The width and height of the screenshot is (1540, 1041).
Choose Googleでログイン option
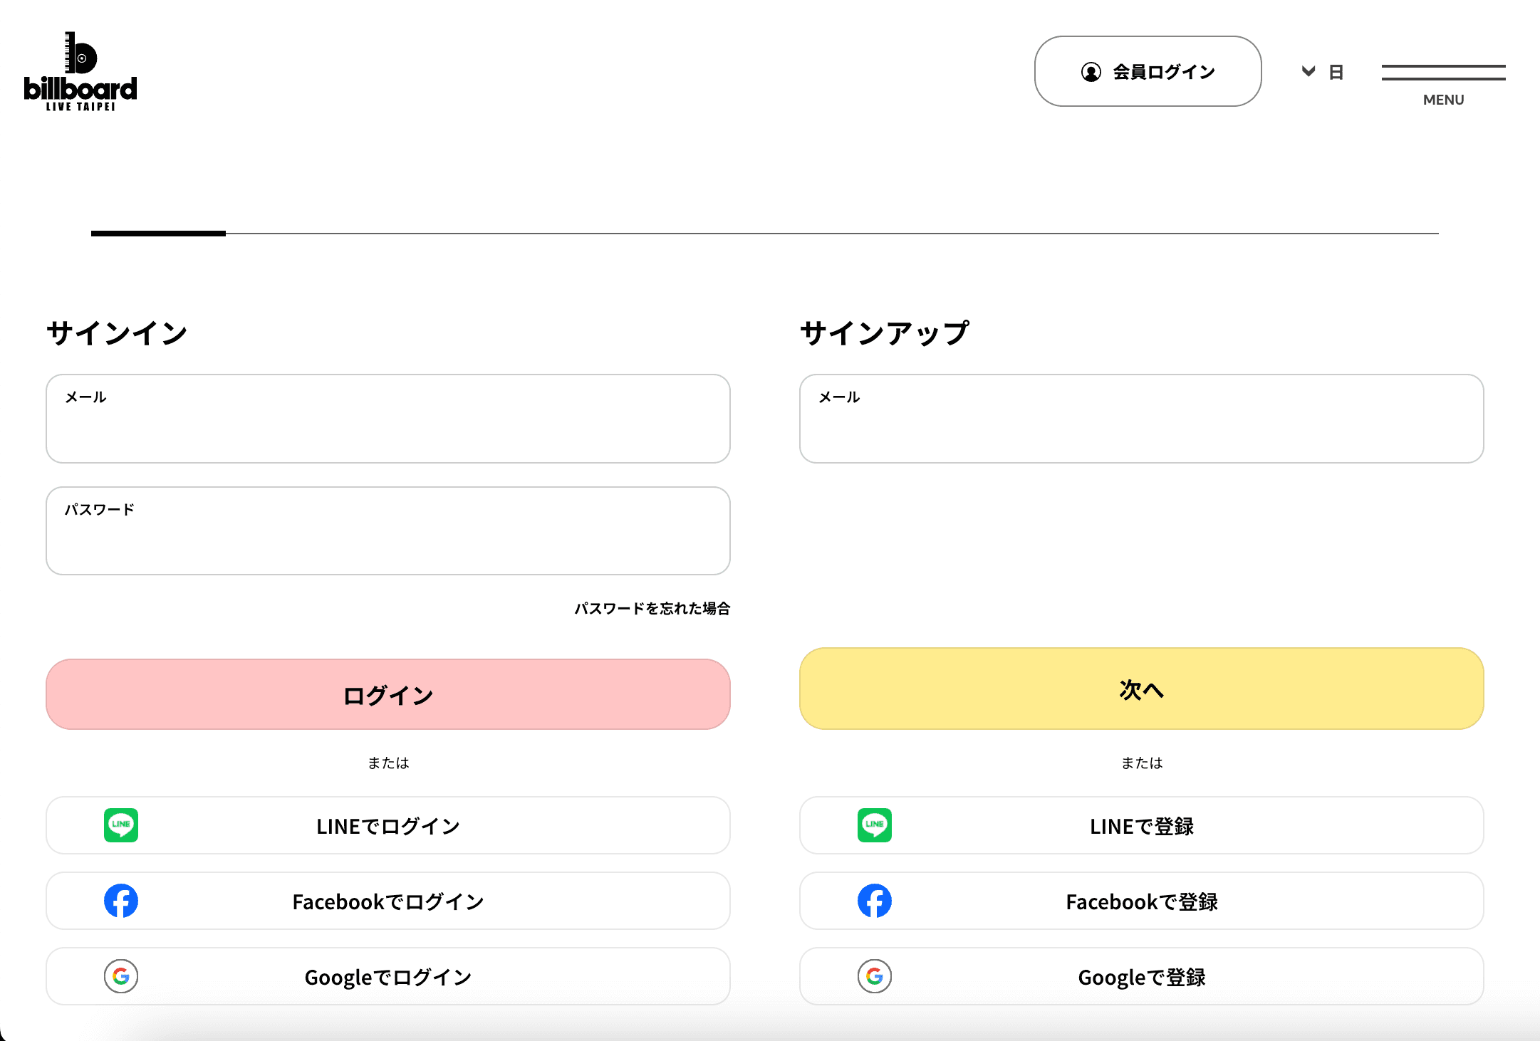click(388, 977)
